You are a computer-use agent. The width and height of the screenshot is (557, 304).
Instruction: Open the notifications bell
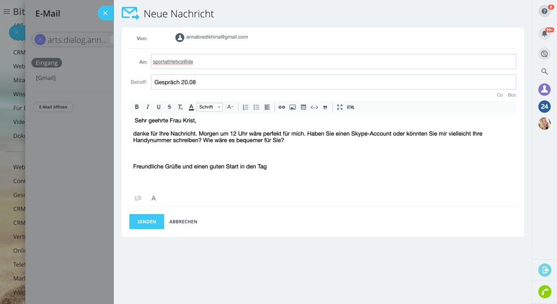pos(544,33)
